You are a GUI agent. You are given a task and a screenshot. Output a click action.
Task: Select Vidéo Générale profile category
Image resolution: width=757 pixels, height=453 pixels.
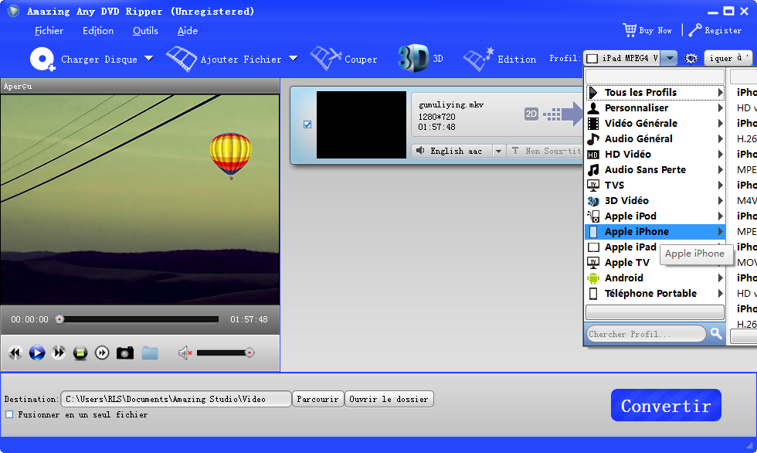[x=655, y=123]
